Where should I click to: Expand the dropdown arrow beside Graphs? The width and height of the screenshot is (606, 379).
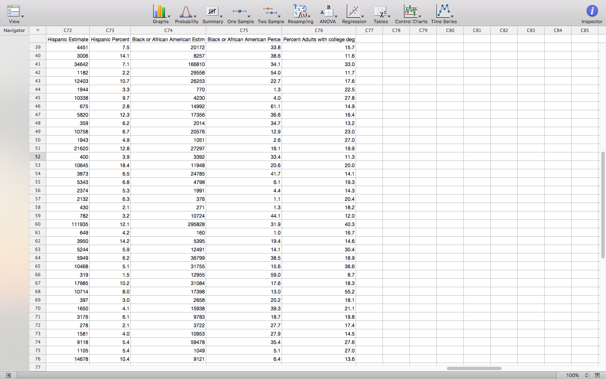coord(169,17)
